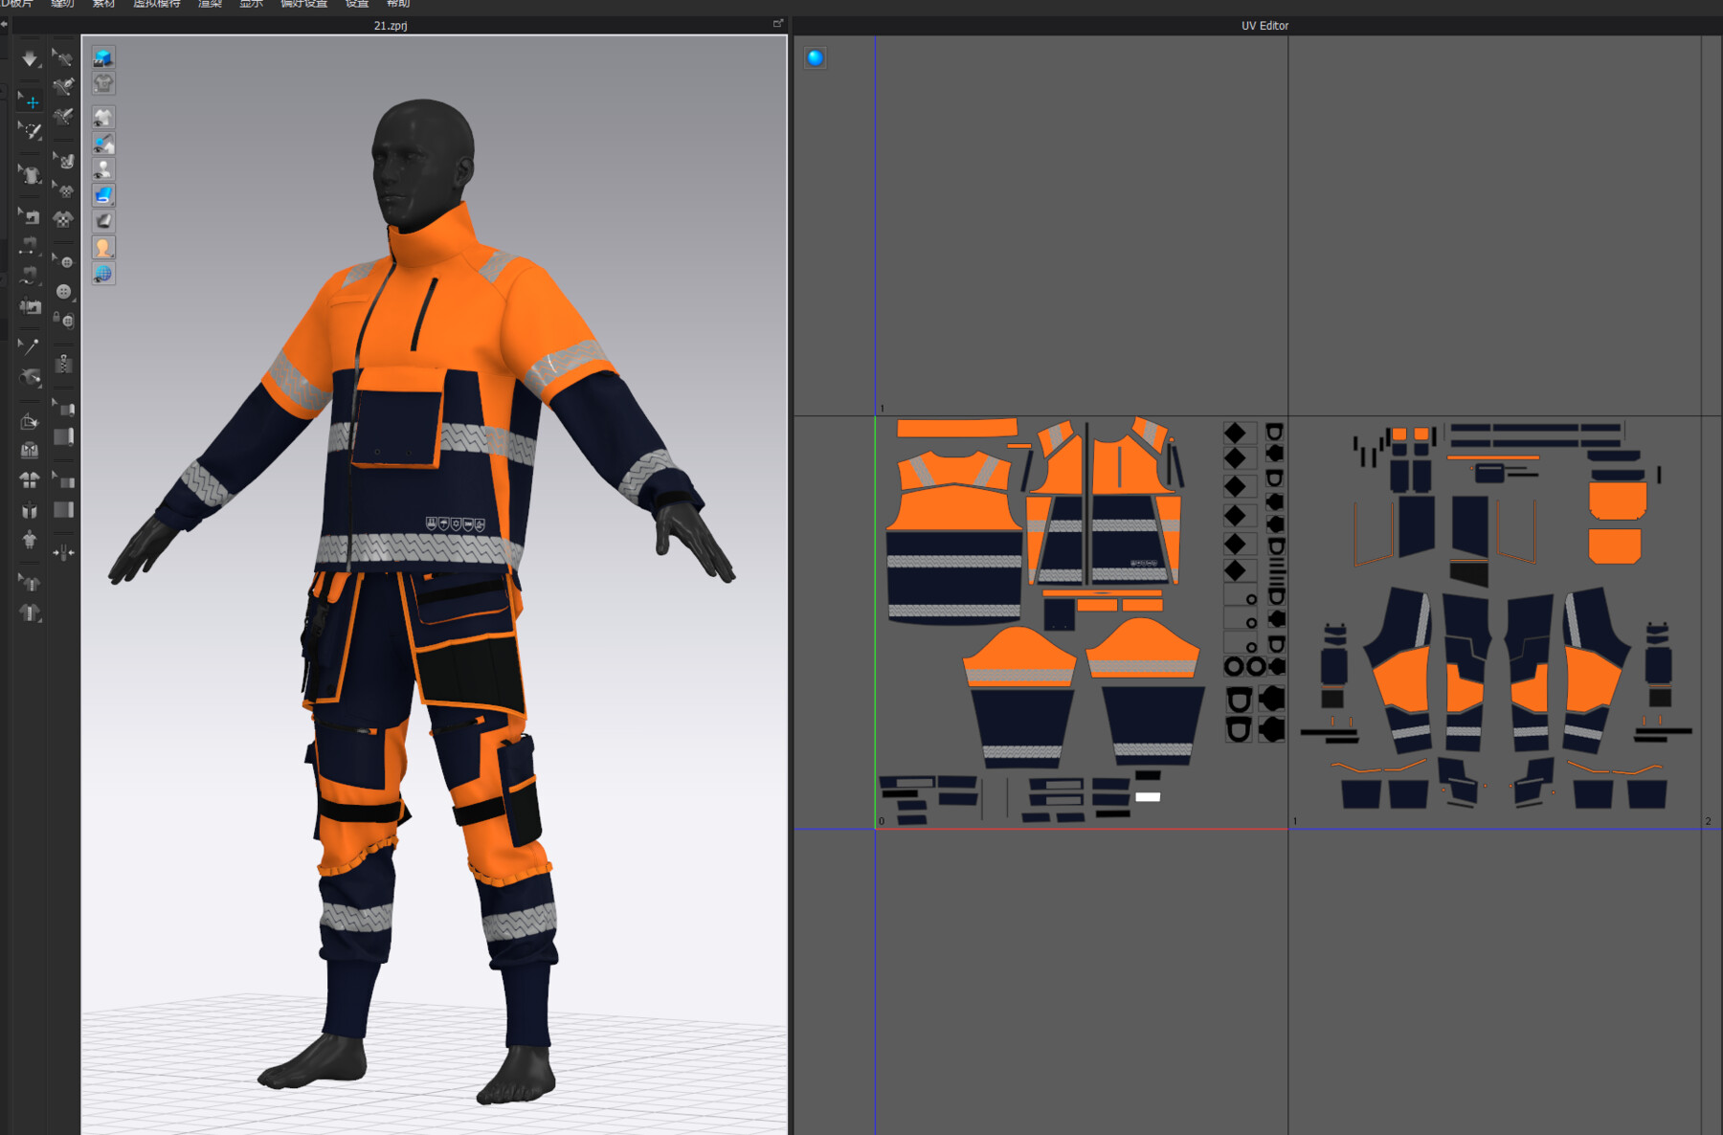Viewport: 1723px width, 1135px height.
Task: Select the Zipper tool
Action: (x=63, y=363)
